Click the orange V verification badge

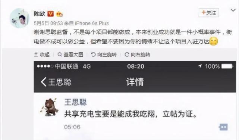click(50, 14)
